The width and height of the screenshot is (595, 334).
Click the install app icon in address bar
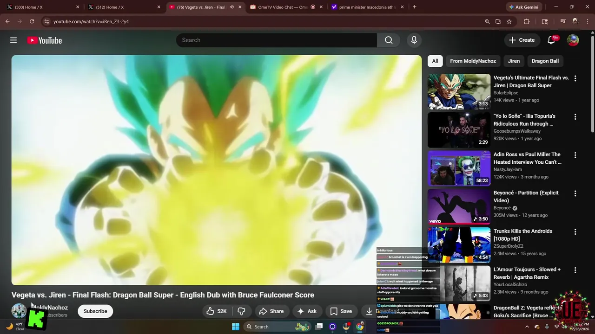(x=498, y=21)
